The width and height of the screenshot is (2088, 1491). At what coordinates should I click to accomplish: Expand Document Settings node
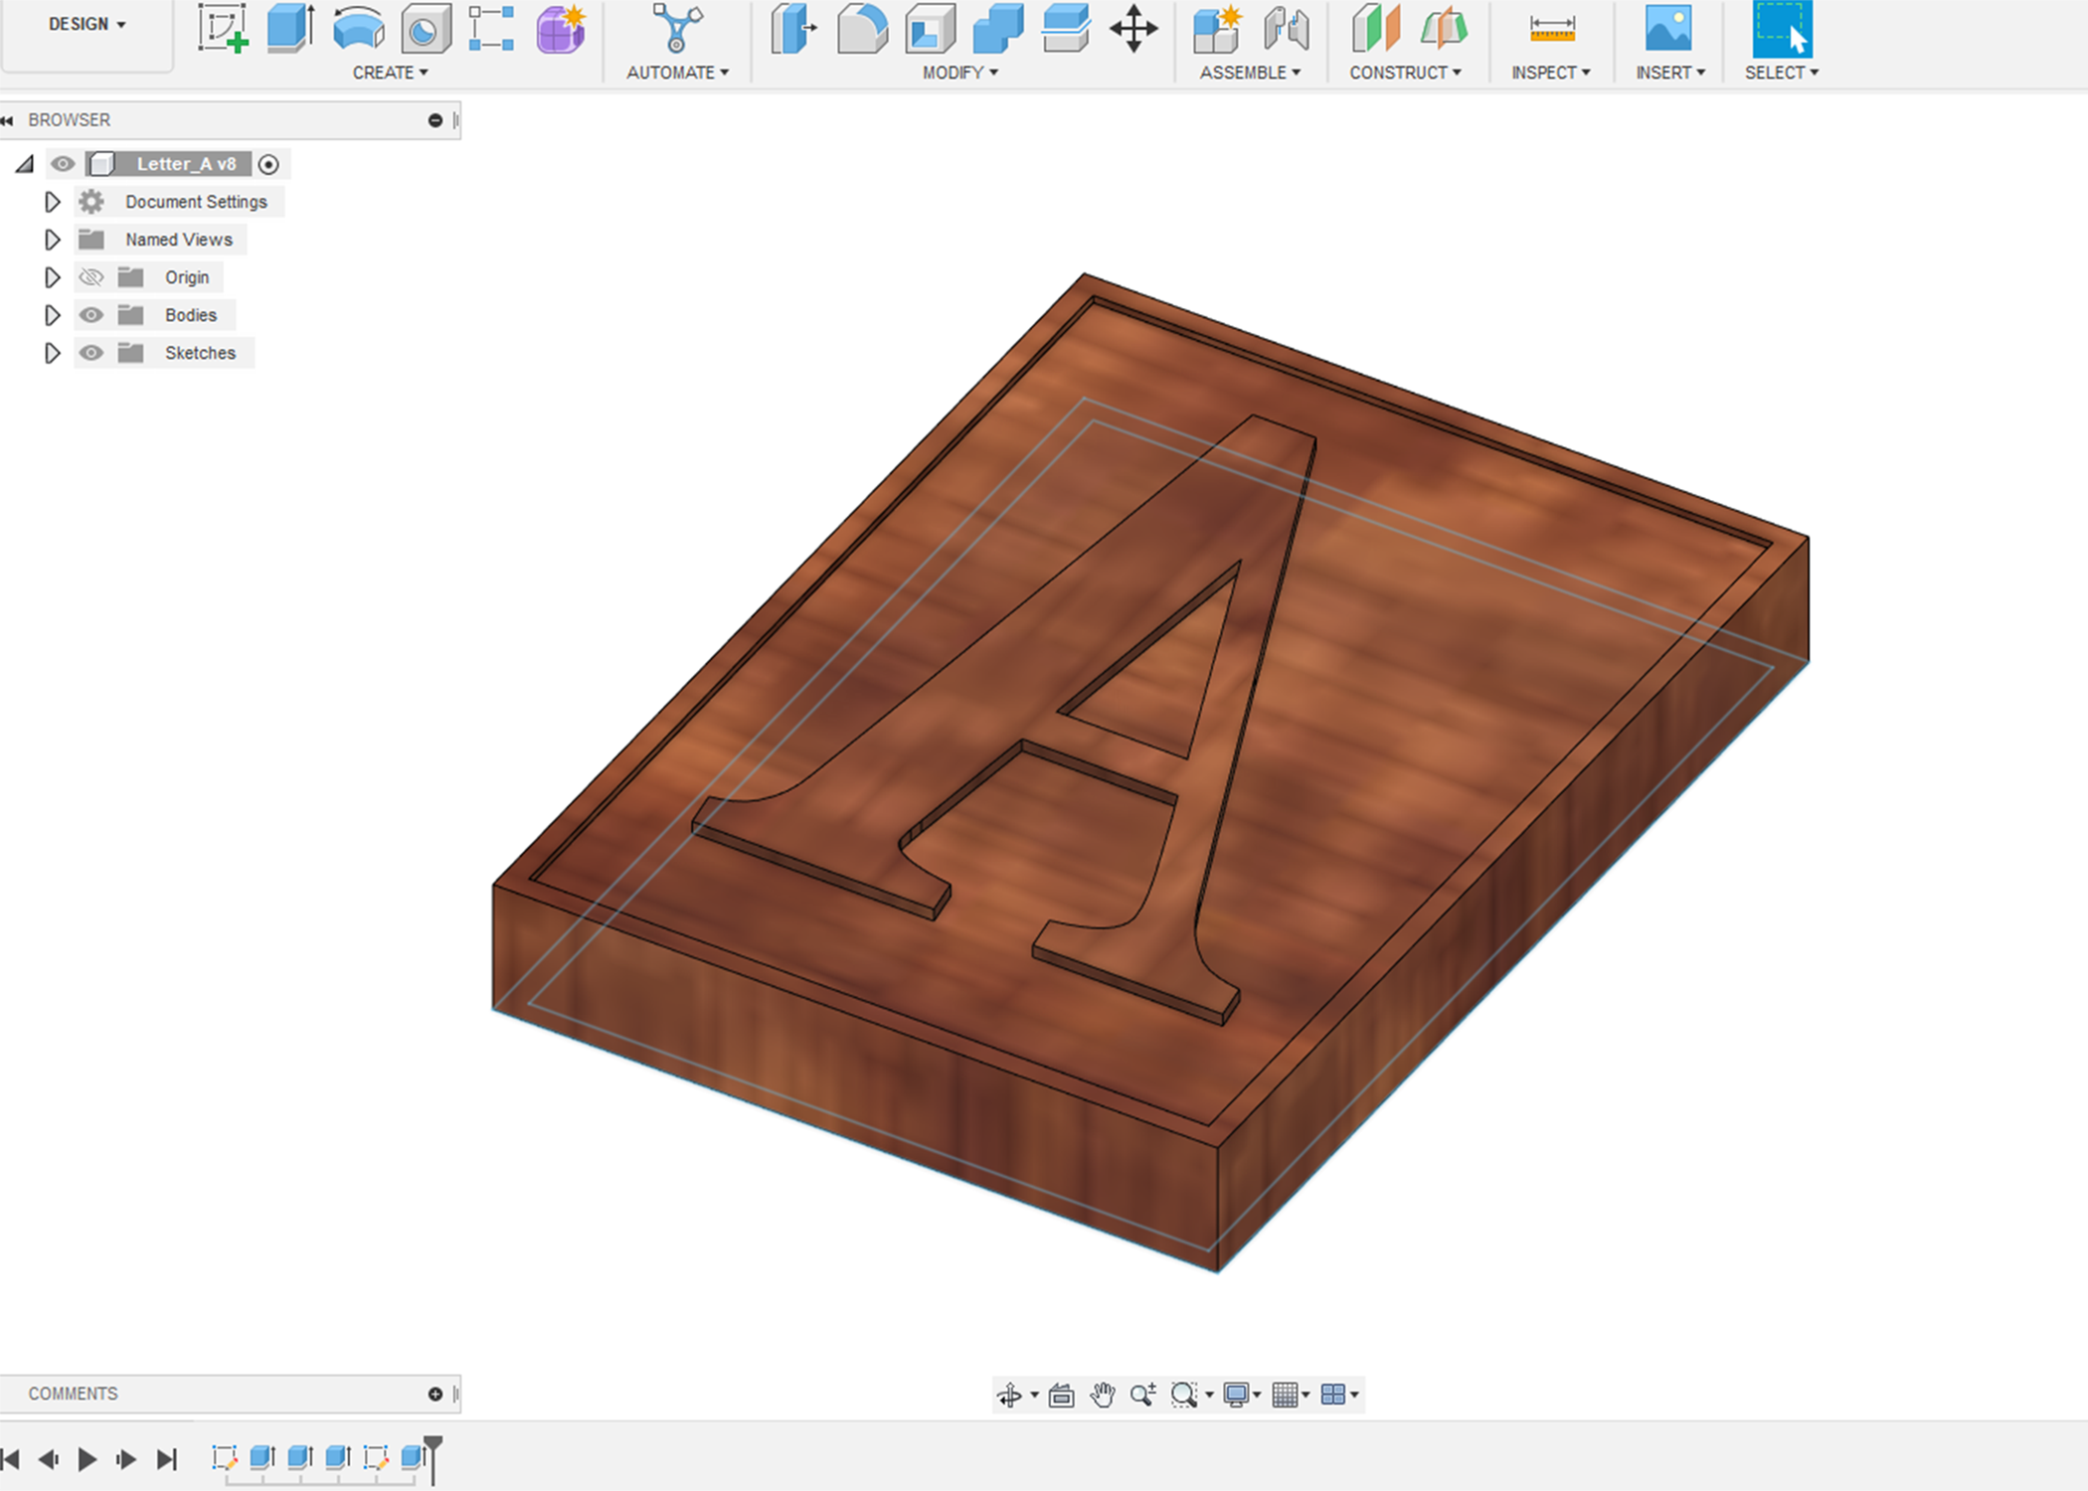click(52, 202)
